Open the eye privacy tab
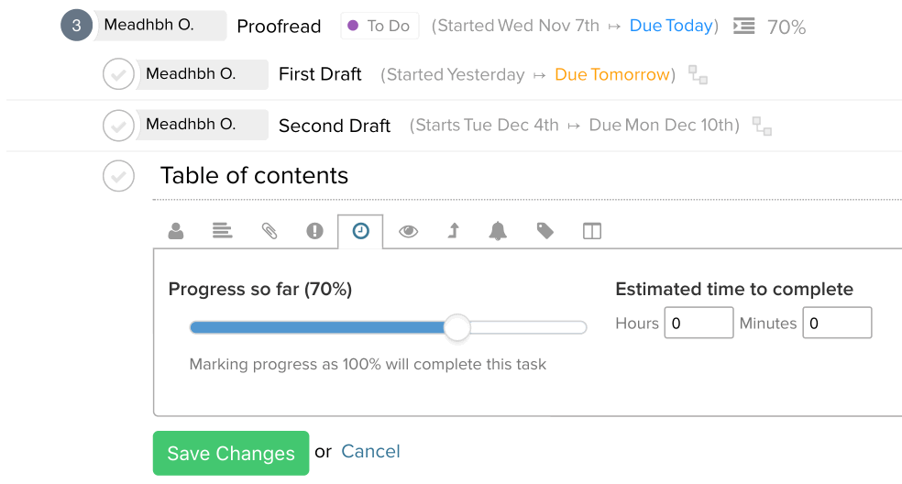The image size is (902, 484). coord(409,231)
